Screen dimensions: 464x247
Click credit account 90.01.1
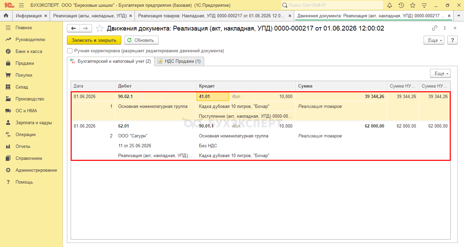[x=207, y=126]
